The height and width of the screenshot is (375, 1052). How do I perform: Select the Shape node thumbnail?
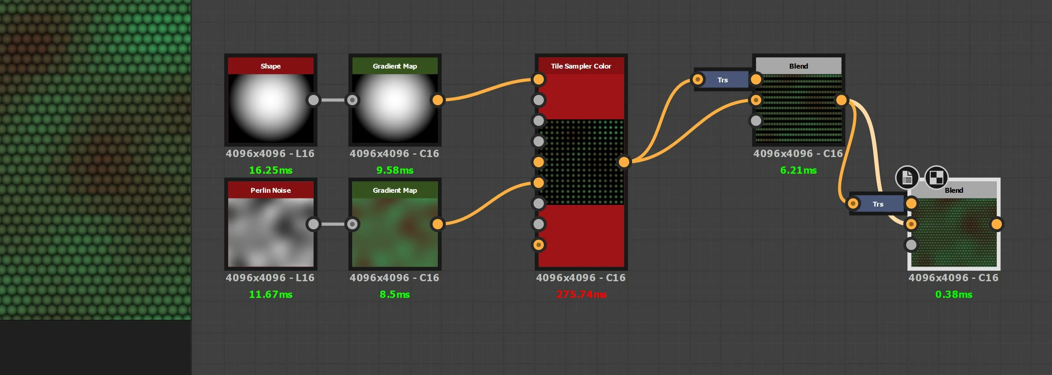(x=271, y=108)
